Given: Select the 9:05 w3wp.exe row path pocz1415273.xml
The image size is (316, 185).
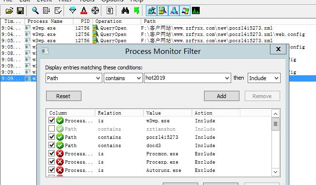Looking at the screenshot, I should (x=158, y=40).
